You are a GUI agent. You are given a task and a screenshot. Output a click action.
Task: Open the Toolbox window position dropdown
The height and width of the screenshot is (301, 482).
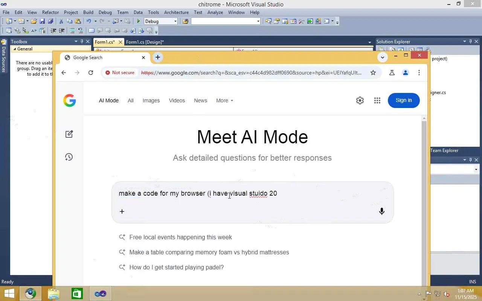pos(76,41)
